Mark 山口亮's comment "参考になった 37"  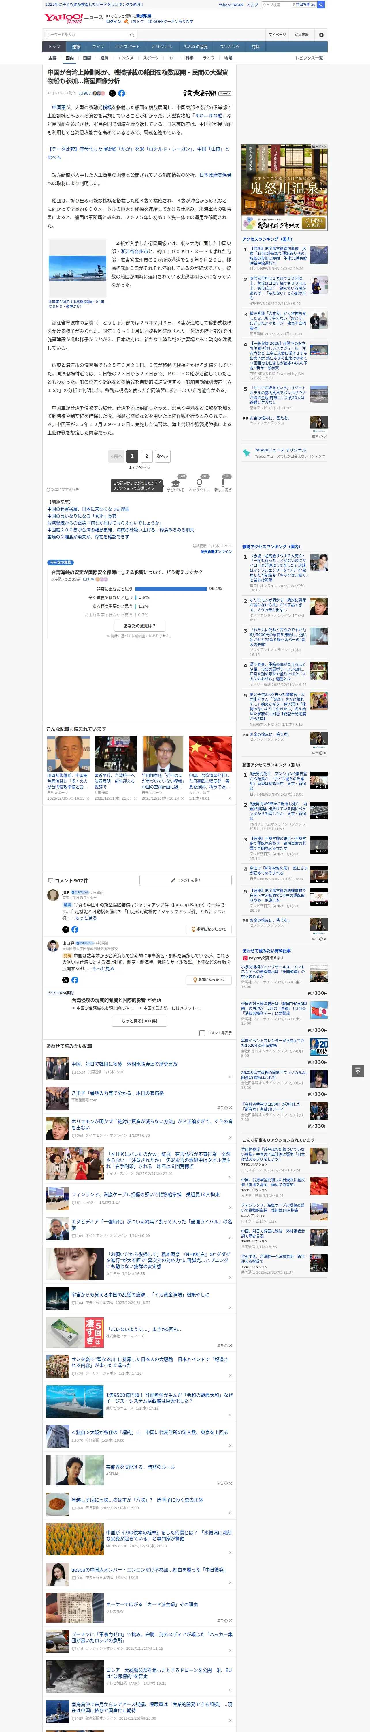click(x=209, y=980)
